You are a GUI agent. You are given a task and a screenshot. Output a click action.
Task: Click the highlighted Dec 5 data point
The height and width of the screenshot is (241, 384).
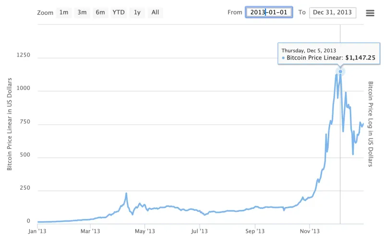340,71
